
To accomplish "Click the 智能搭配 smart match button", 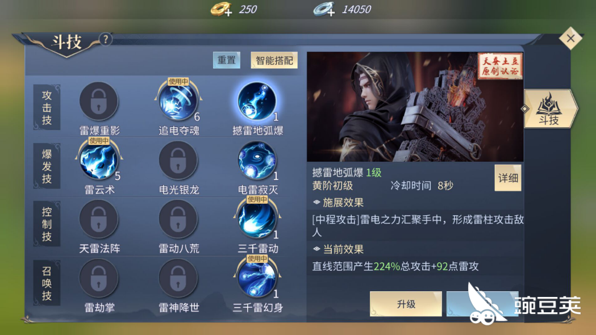I will point(274,60).
